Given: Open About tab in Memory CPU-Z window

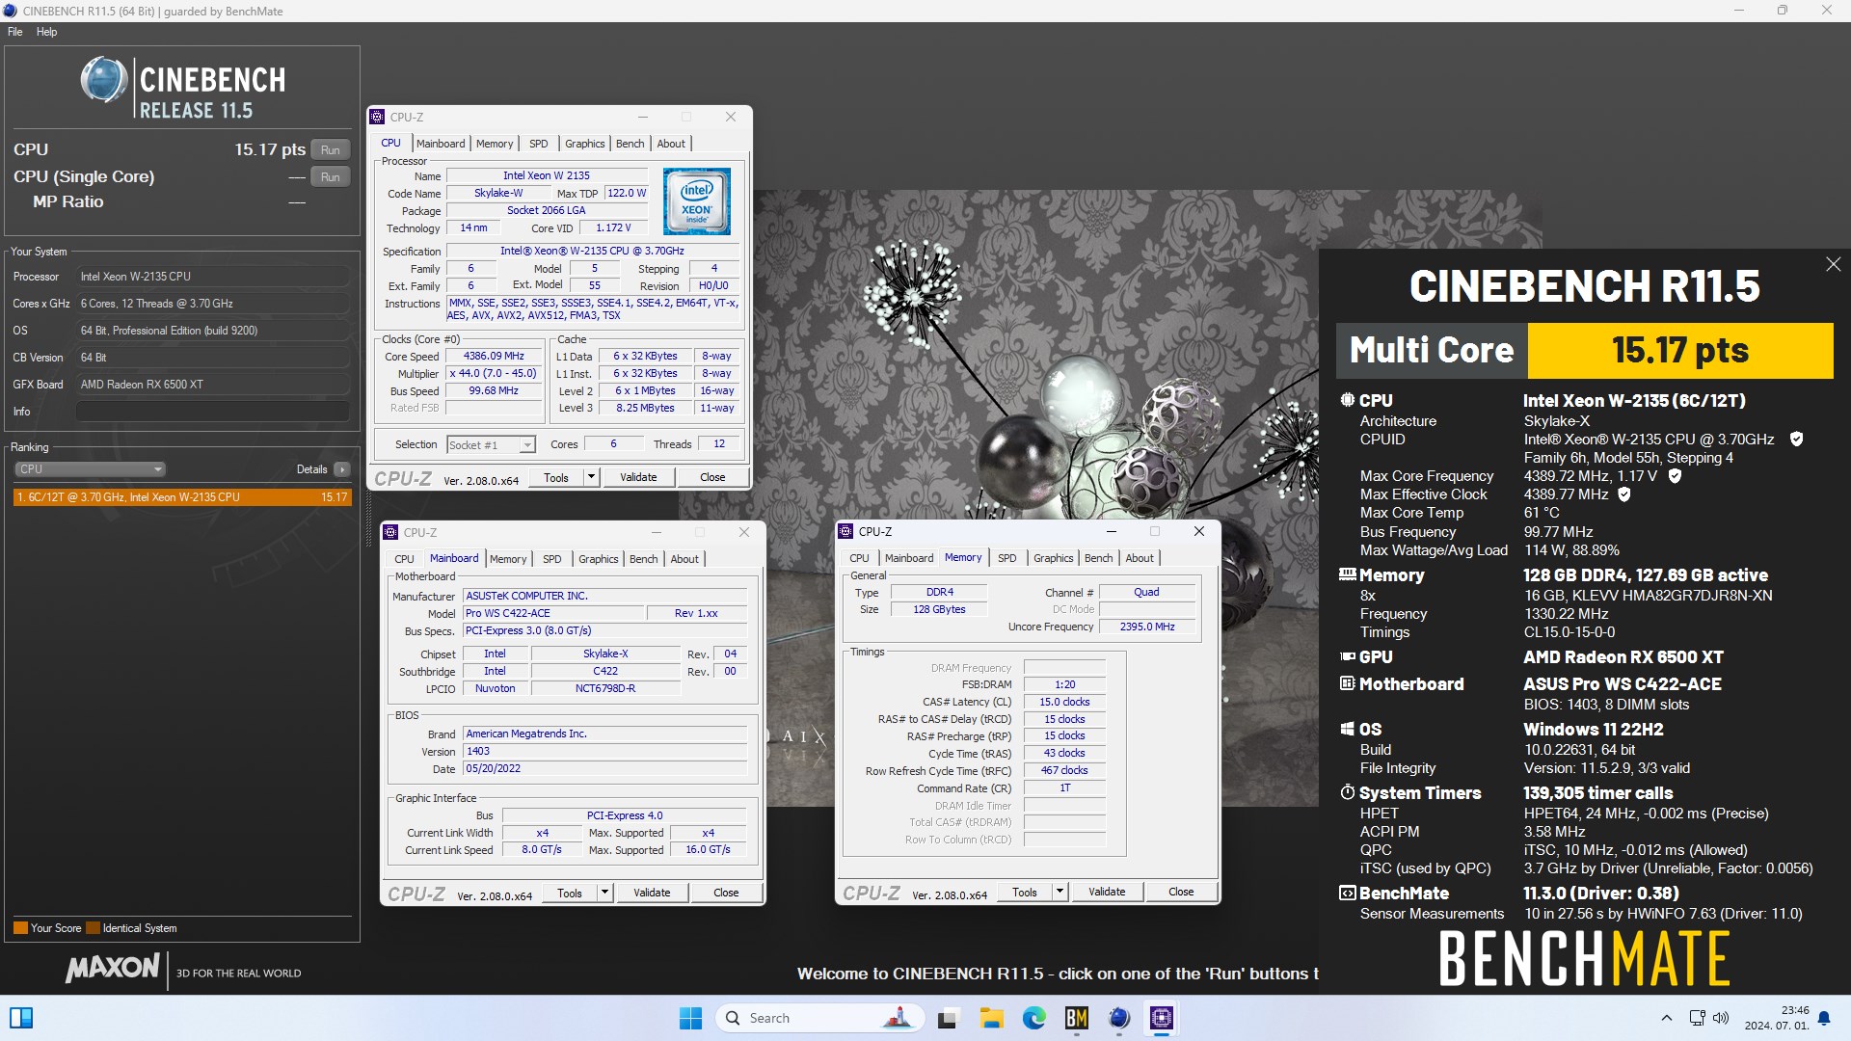Looking at the screenshot, I should [x=1139, y=558].
